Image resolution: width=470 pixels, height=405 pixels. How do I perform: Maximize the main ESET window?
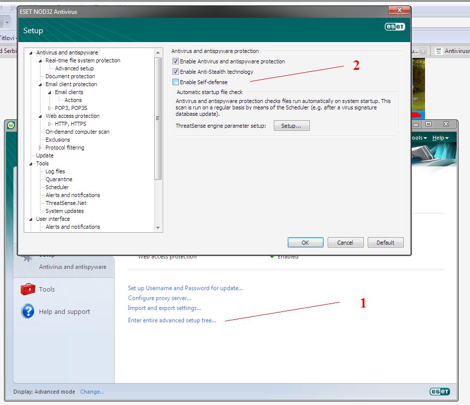point(428,124)
